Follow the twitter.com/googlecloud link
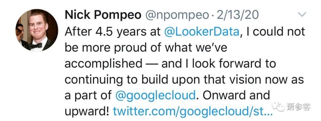The height and width of the screenshot is (121, 321). point(192,112)
